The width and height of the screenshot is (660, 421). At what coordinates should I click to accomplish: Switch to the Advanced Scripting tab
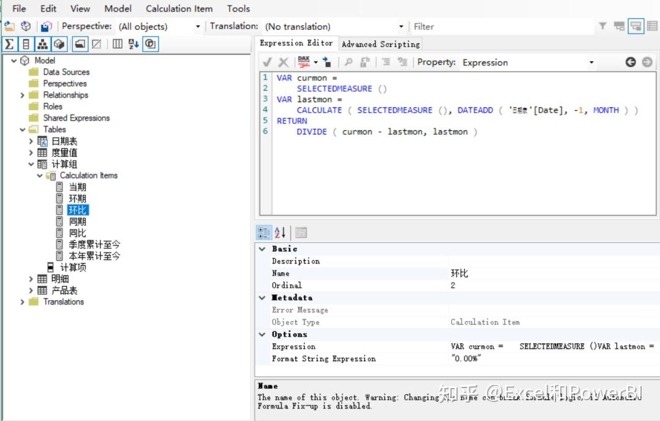pos(381,44)
